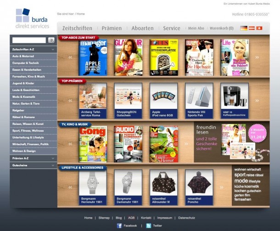Show next TV, Kino & Musik magazines
The width and height of the screenshot is (280, 231).
tap(186, 144)
